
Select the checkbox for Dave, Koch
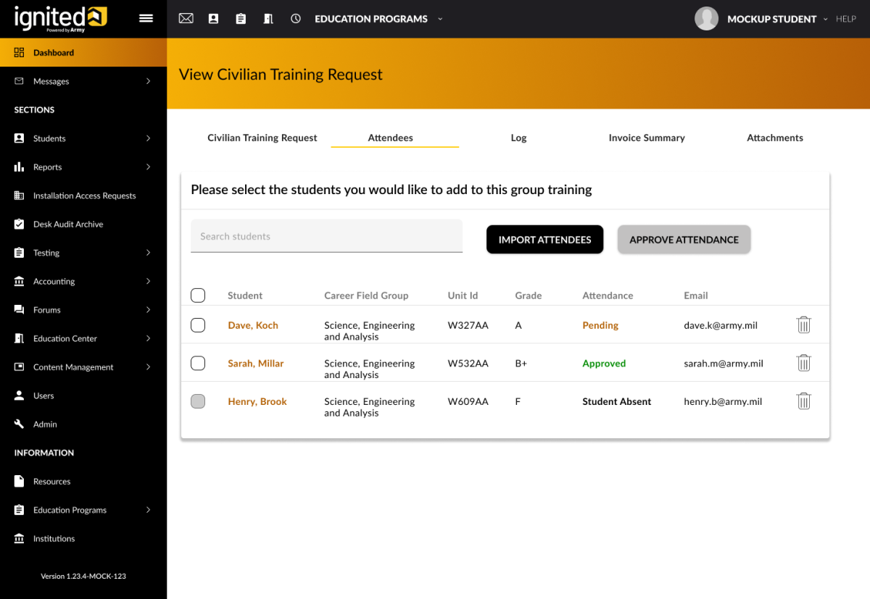tap(198, 325)
